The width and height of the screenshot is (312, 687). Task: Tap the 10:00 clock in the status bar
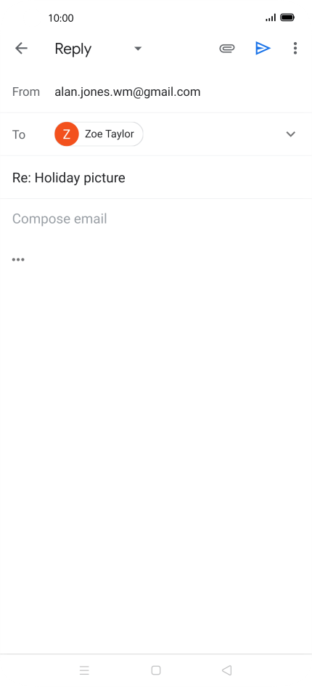61,18
